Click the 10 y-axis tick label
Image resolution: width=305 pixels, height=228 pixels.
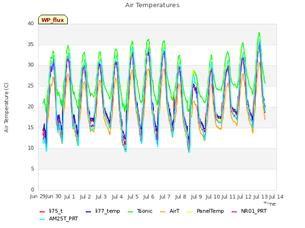pos(30,148)
